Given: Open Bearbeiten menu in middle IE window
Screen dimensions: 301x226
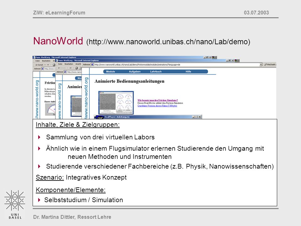Looking at the screenshot, I should pyautogui.click(x=69, y=64).
